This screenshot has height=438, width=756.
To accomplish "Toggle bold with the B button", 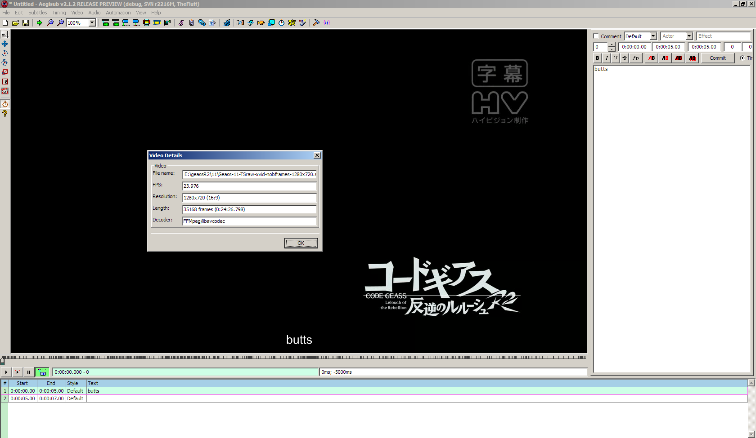I will coord(598,58).
